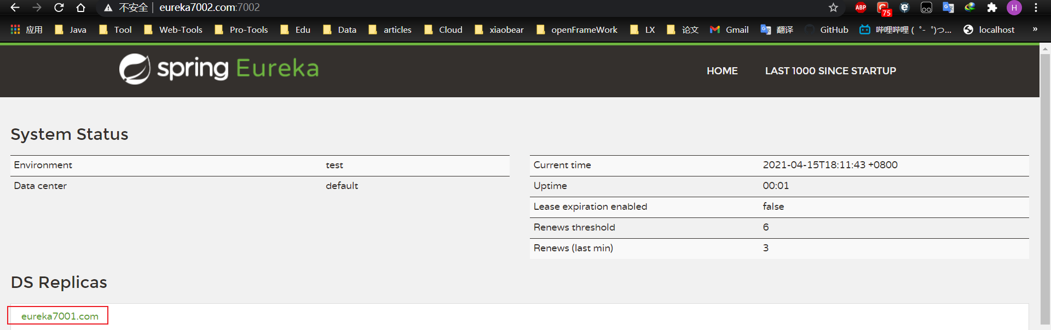Open the Web-Tools bookmark folder

173,30
